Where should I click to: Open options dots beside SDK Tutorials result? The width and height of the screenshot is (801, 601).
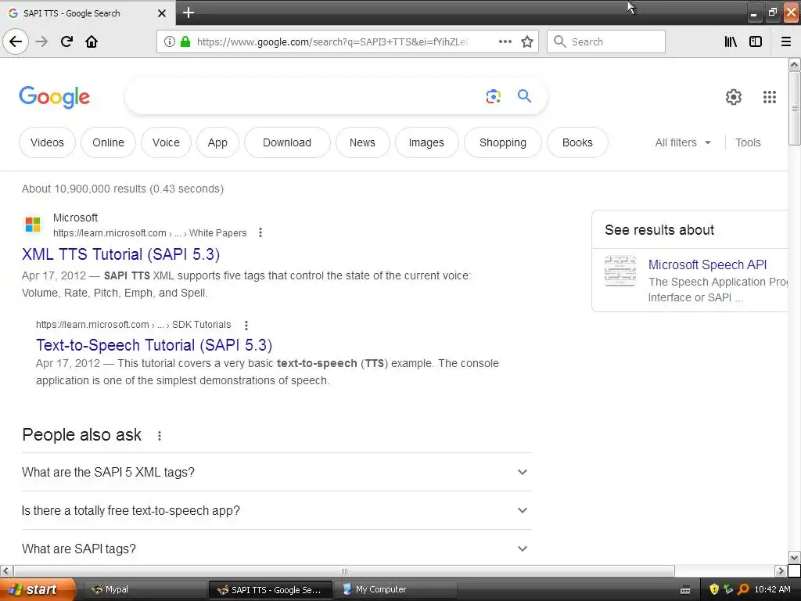coord(246,325)
